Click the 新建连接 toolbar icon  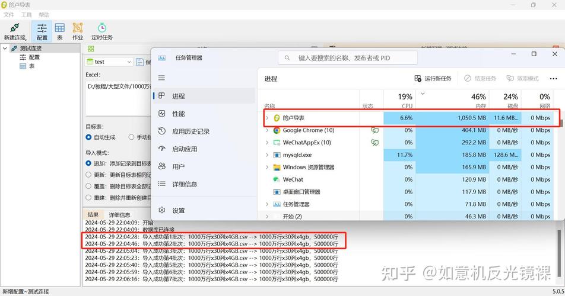(x=15, y=31)
